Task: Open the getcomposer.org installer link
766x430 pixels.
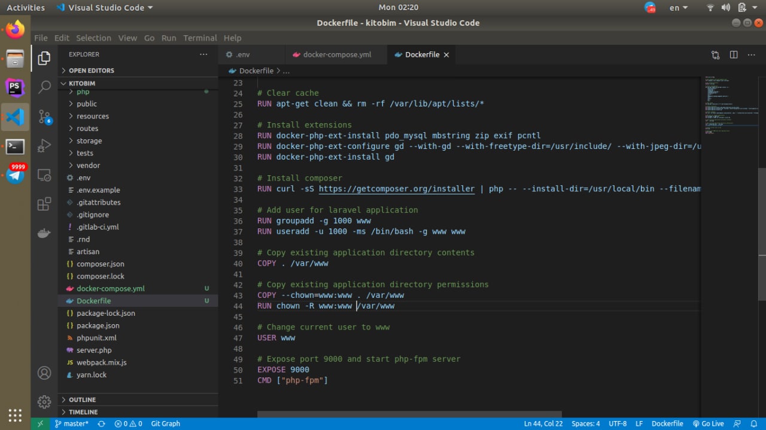Action: tap(397, 189)
